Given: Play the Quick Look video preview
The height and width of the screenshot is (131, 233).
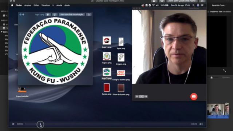Looking at the screenshot, I should point(13,124).
